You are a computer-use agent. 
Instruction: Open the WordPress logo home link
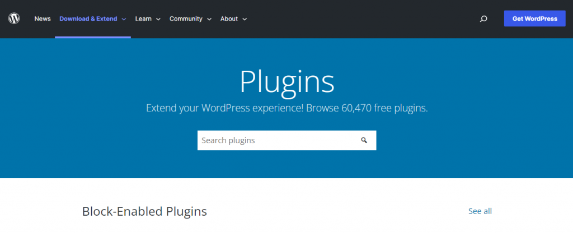(x=14, y=18)
